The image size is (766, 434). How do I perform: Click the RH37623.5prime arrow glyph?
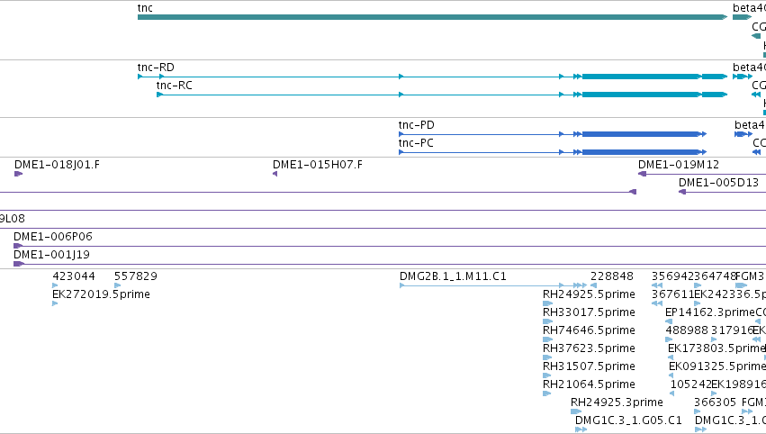pos(547,357)
